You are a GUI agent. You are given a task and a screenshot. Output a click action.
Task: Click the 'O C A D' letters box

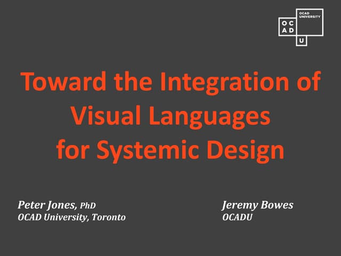coord(288,27)
